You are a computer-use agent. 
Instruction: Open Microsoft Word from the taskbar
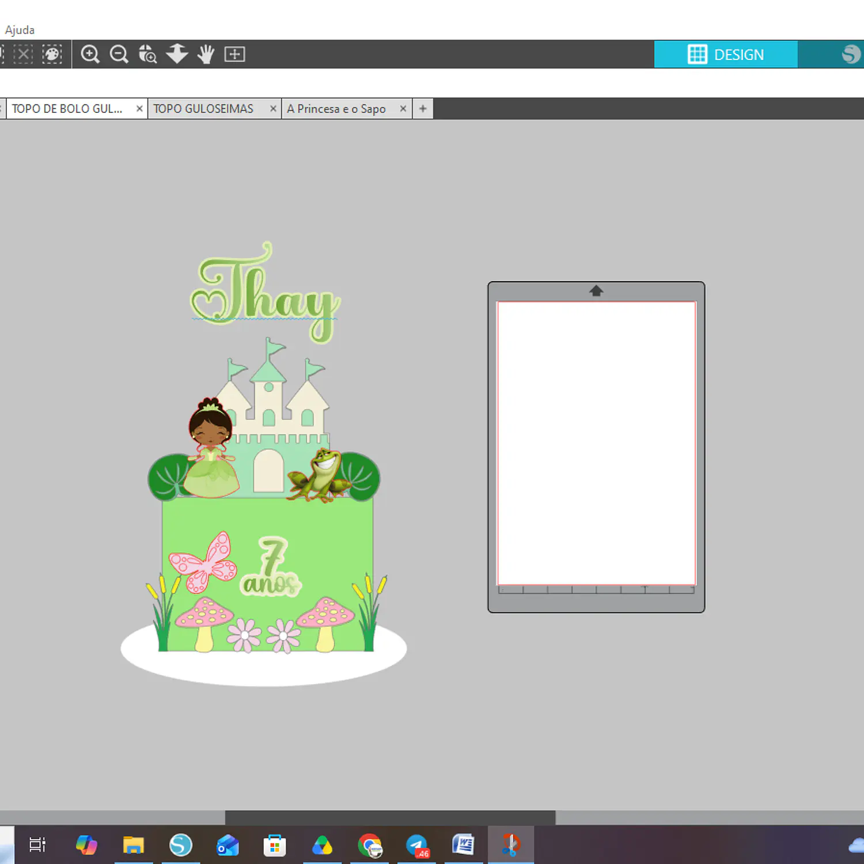pos(464,845)
